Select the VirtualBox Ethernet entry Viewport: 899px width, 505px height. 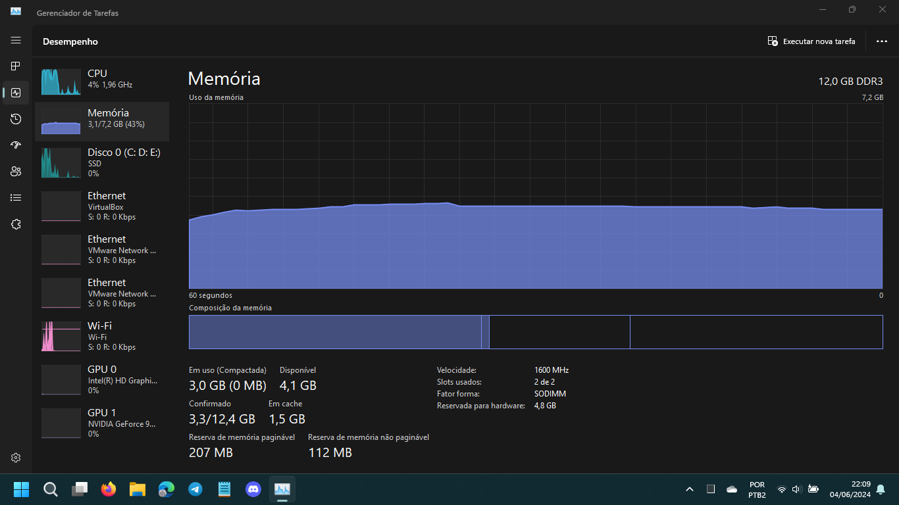102,206
